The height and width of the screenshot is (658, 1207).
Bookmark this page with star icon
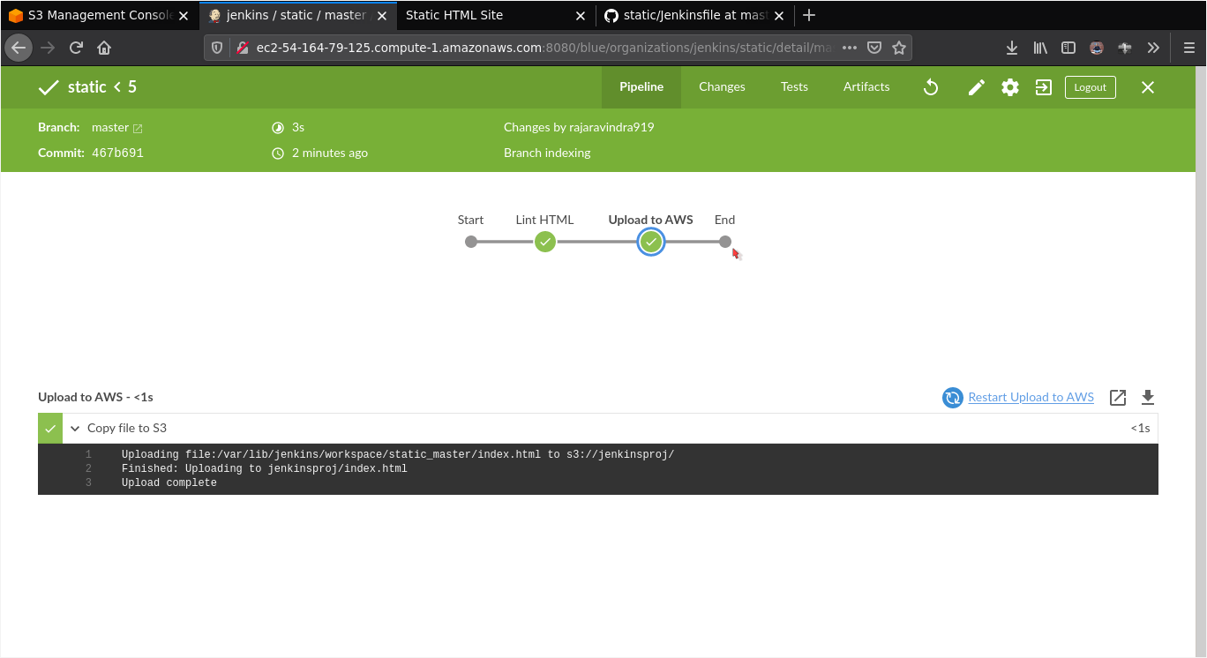pos(899,48)
